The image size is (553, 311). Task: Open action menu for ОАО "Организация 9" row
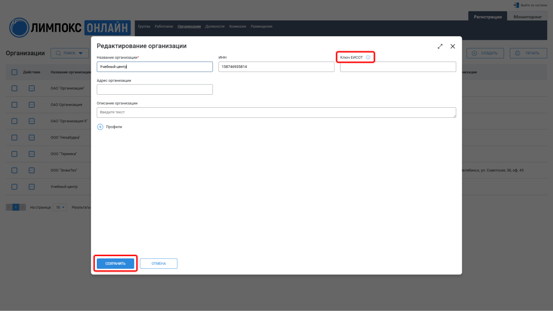[32, 121]
